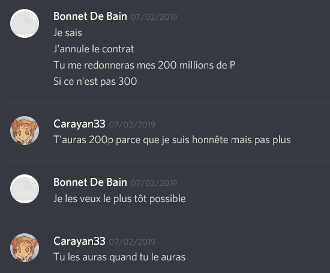Select the "J'annule le contrat" message
330x273 pixels.
(94, 49)
